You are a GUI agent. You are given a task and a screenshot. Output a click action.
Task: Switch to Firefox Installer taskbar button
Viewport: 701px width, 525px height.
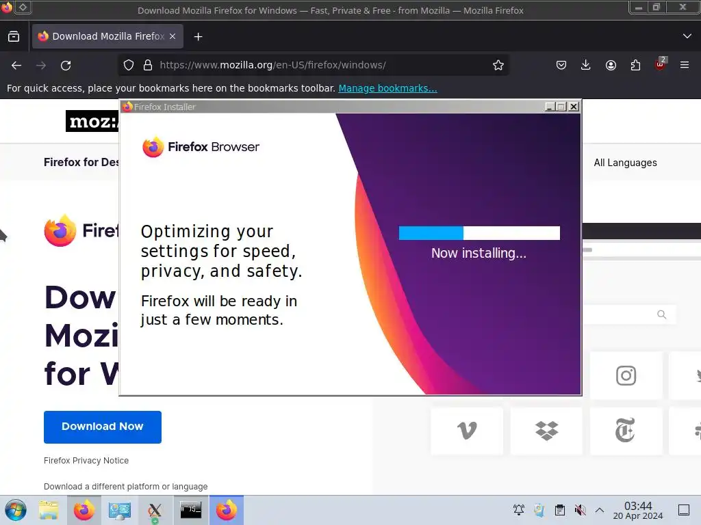point(227,510)
